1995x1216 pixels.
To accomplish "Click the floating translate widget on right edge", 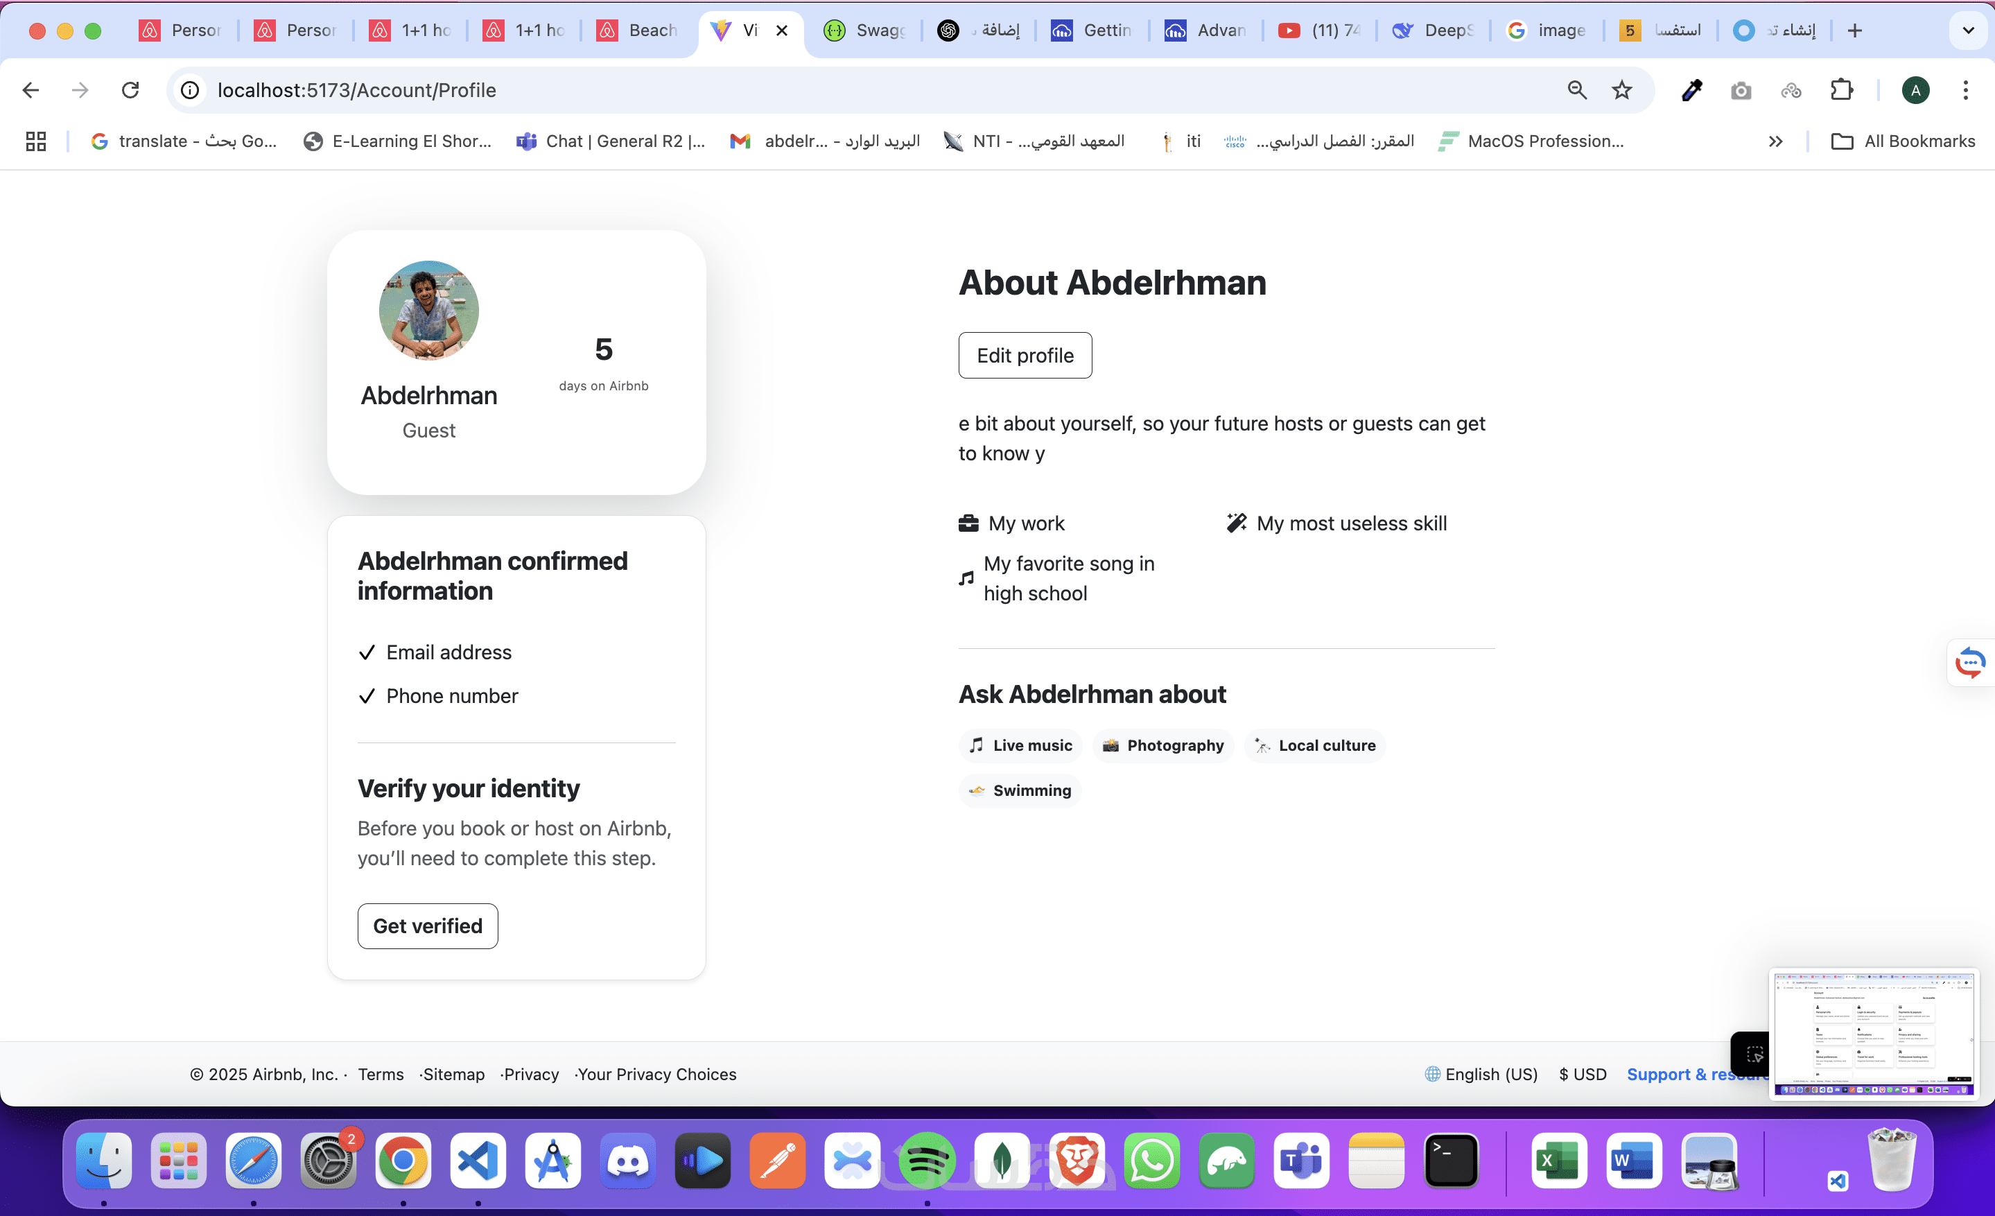I will [x=1970, y=662].
